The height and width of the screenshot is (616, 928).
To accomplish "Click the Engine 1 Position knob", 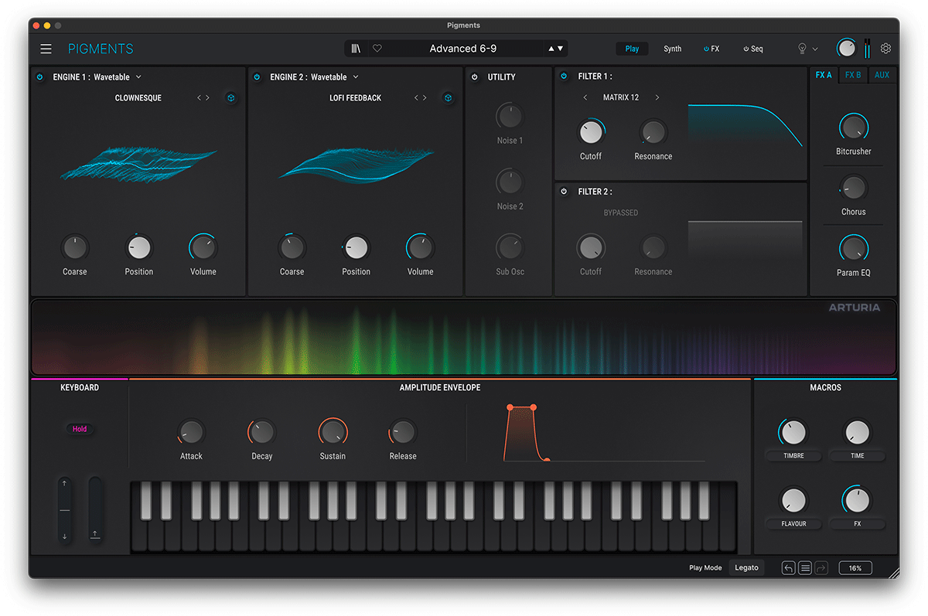I will point(139,248).
